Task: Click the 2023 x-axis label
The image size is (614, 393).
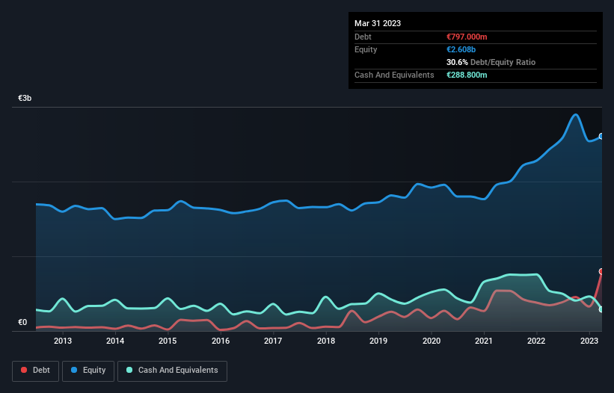Action: (x=589, y=341)
